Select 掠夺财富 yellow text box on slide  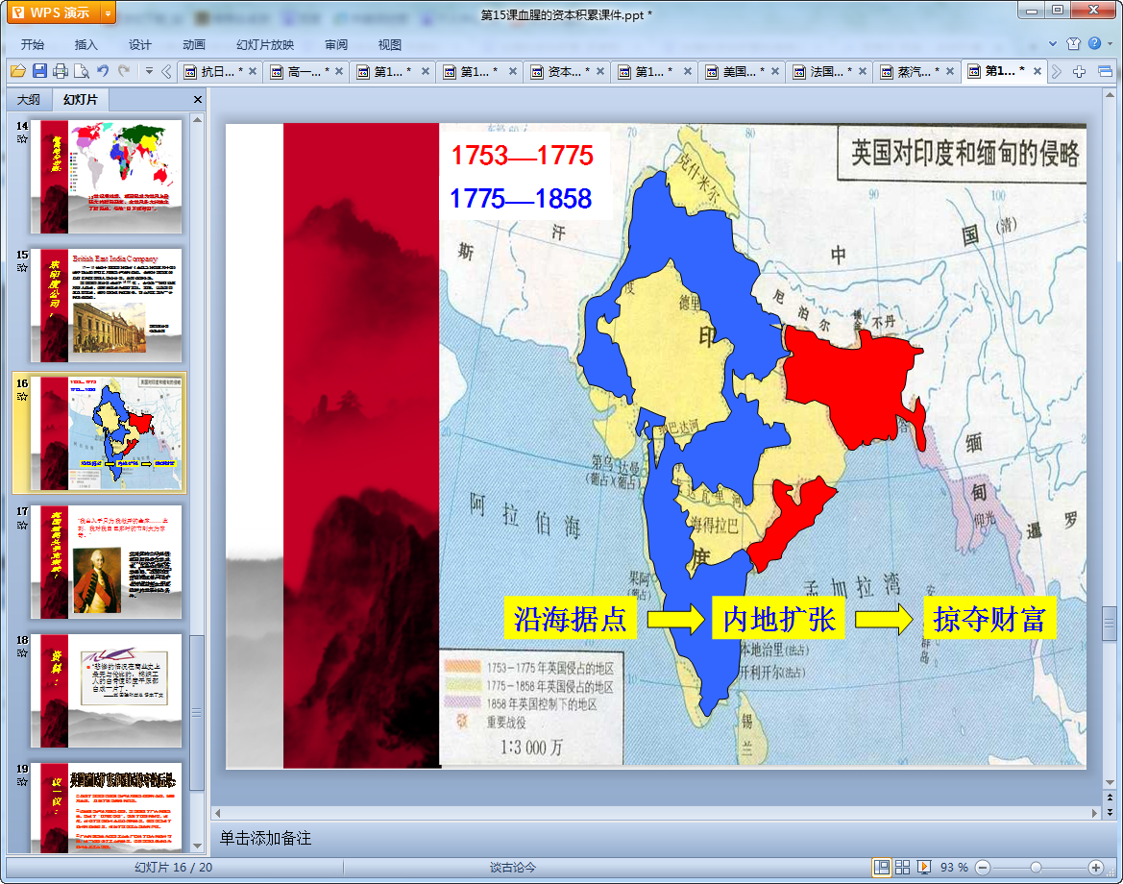pyautogui.click(x=989, y=618)
